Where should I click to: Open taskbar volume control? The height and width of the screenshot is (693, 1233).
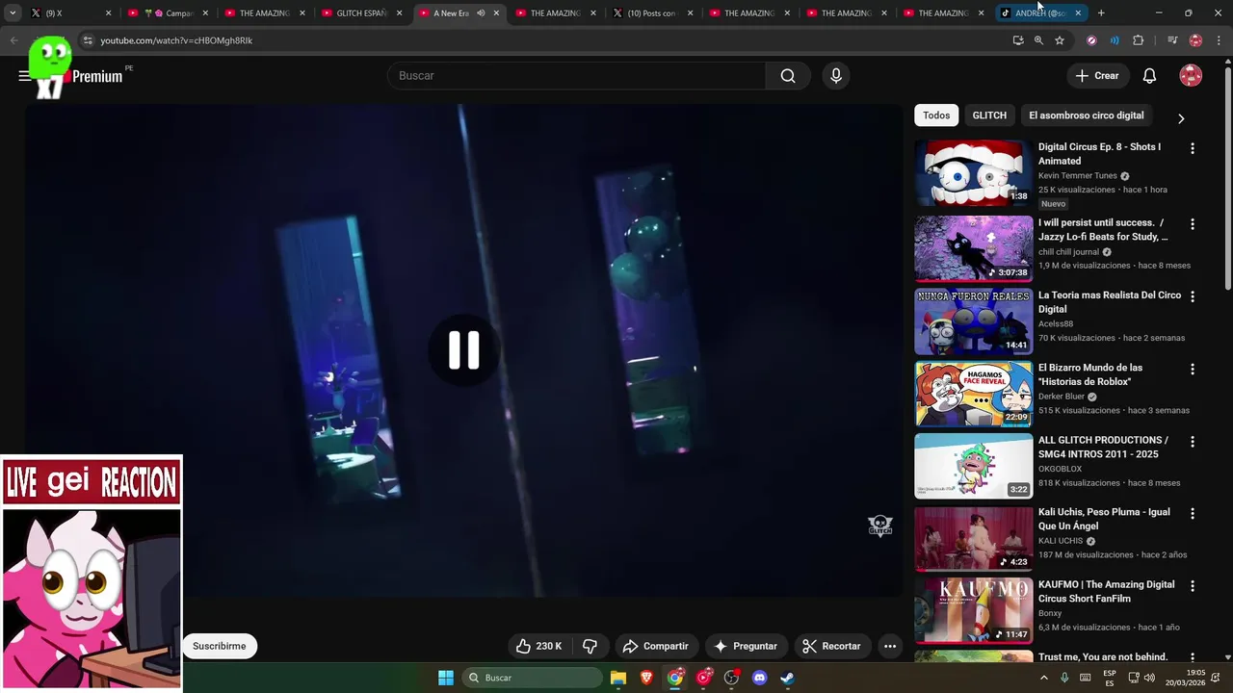point(1149,678)
